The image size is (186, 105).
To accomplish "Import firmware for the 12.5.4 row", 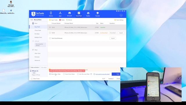I will point(121,33).
